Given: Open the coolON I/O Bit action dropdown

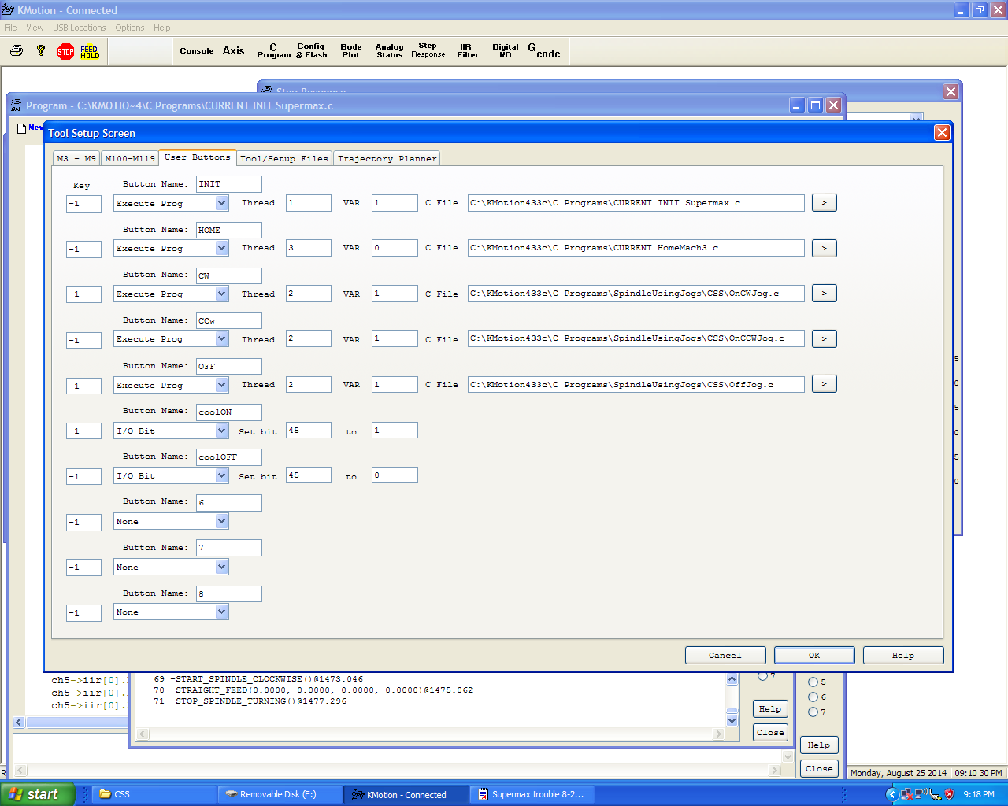Looking at the screenshot, I should (x=221, y=431).
